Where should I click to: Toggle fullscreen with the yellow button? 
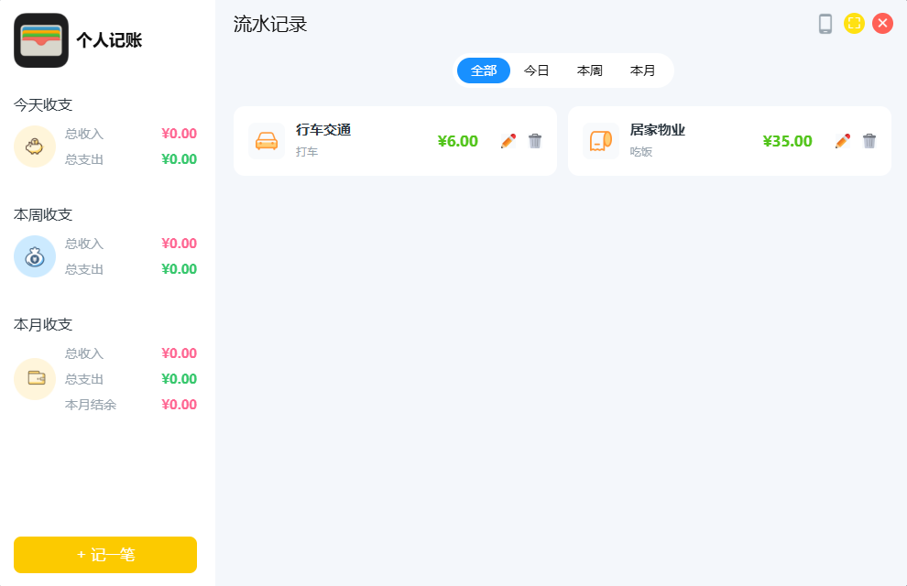click(854, 24)
